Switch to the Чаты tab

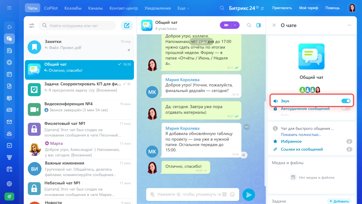pyautogui.click(x=32, y=8)
